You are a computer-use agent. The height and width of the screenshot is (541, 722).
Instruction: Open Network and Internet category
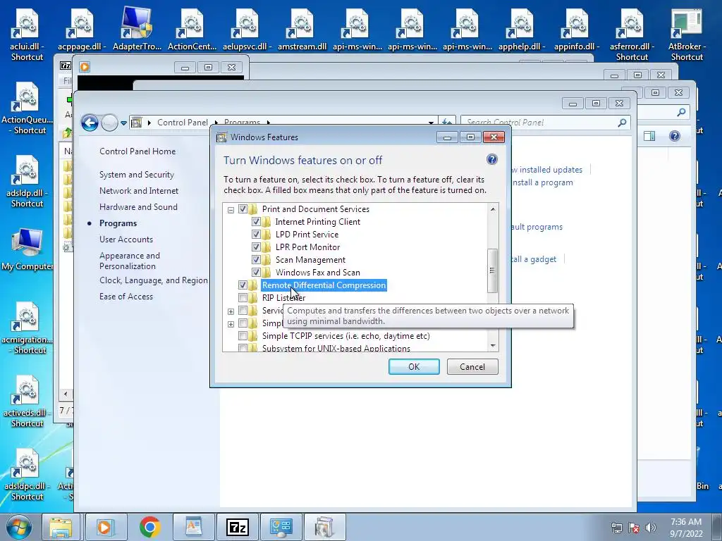coord(139,191)
